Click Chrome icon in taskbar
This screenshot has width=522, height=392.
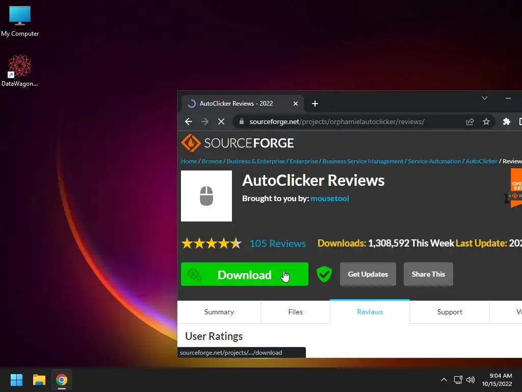(x=62, y=380)
